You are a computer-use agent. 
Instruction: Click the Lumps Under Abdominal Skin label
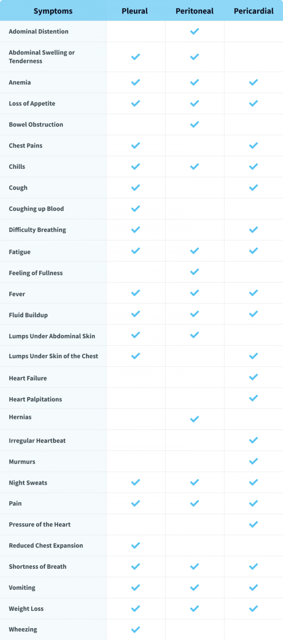click(x=52, y=336)
